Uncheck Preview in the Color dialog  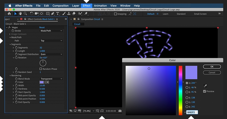click(205, 91)
